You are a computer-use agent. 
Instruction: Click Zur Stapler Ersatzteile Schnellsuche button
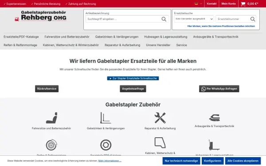click(x=133, y=78)
